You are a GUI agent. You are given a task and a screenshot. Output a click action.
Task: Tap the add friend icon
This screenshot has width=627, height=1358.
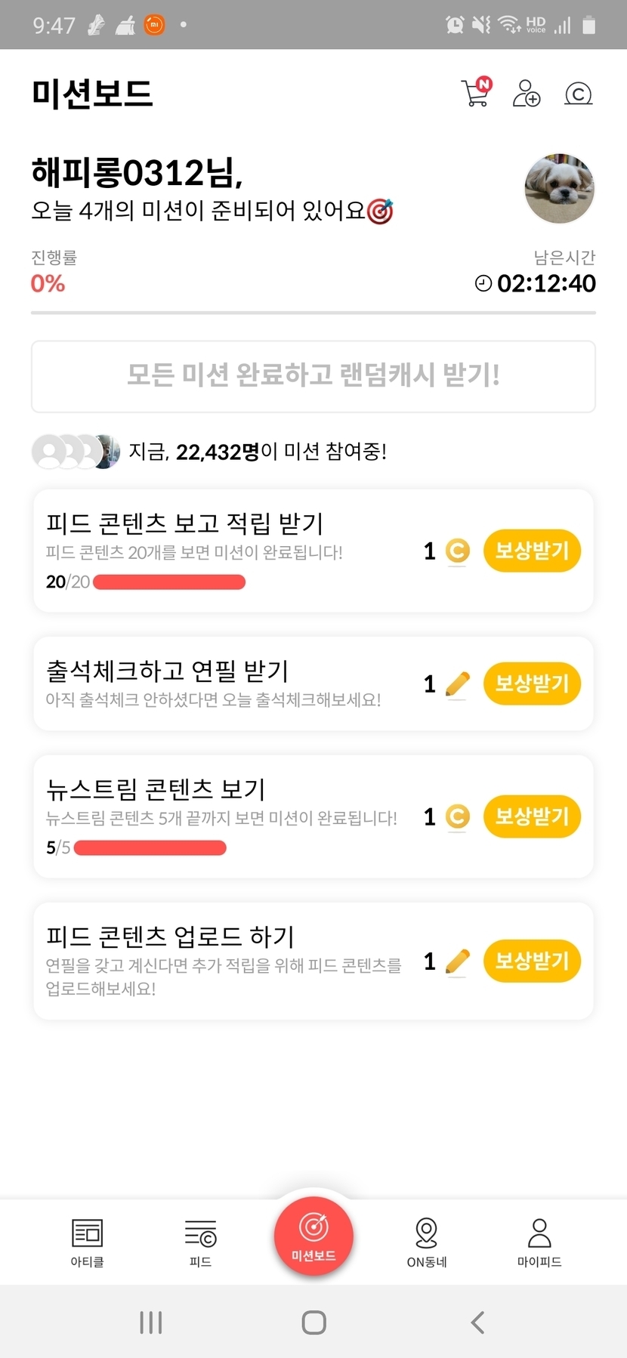pos(526,94)
